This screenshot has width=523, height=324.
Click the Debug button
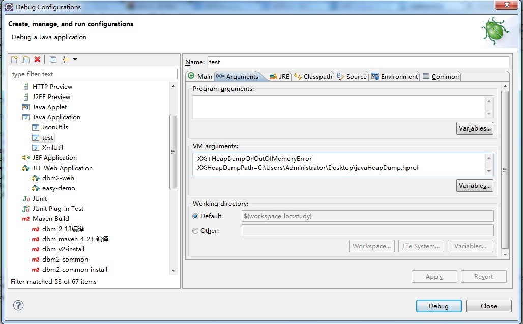coord(439,306)
